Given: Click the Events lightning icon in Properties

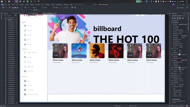Looking at the screenshot, I should [x=180, y=18].
